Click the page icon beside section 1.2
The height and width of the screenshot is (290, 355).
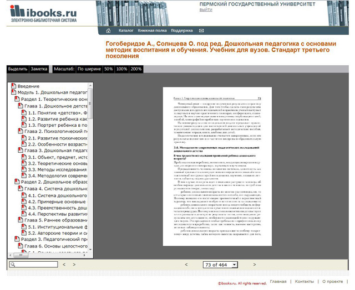click(x=24, y=118)
